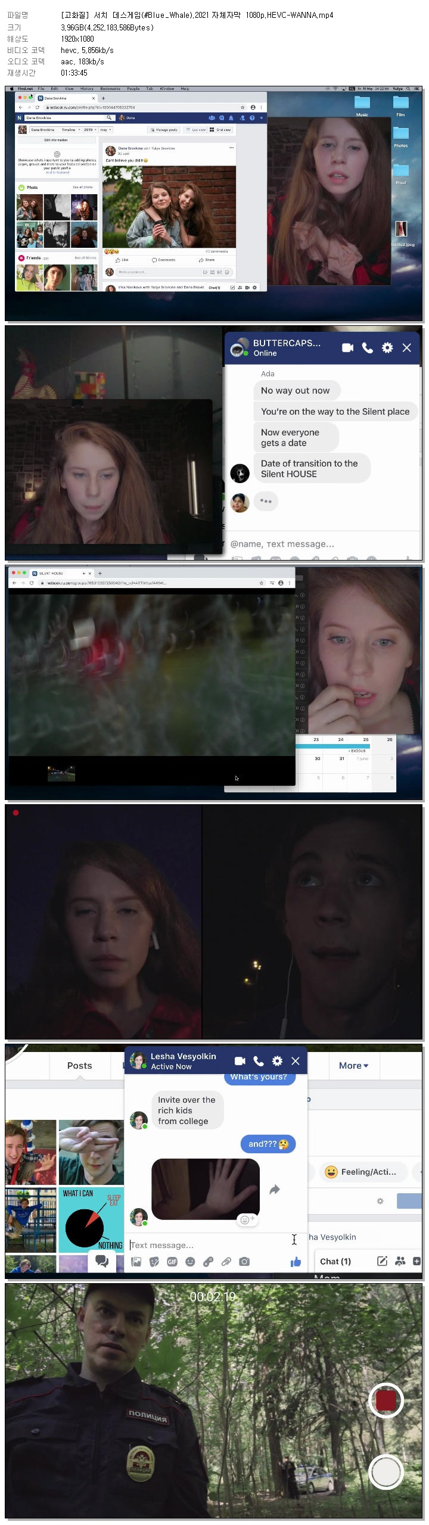Forward the hand video message
Image resolution: width=429 pixels, height=1525 pixels.
pos(275,1190)
